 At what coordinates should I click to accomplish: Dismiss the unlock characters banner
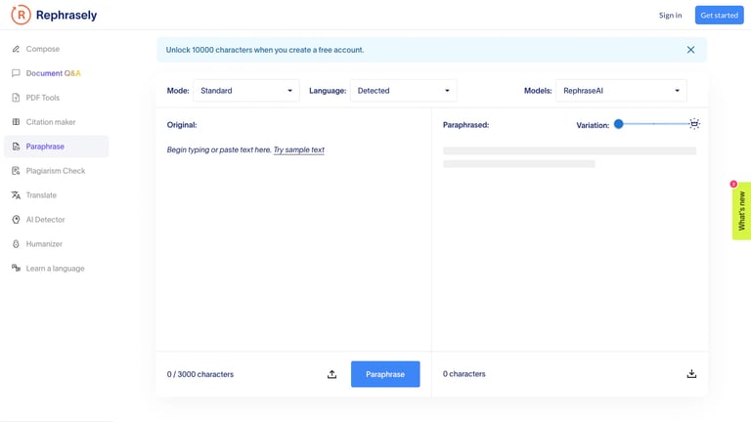pyautogui.click(x=690, y=50)
